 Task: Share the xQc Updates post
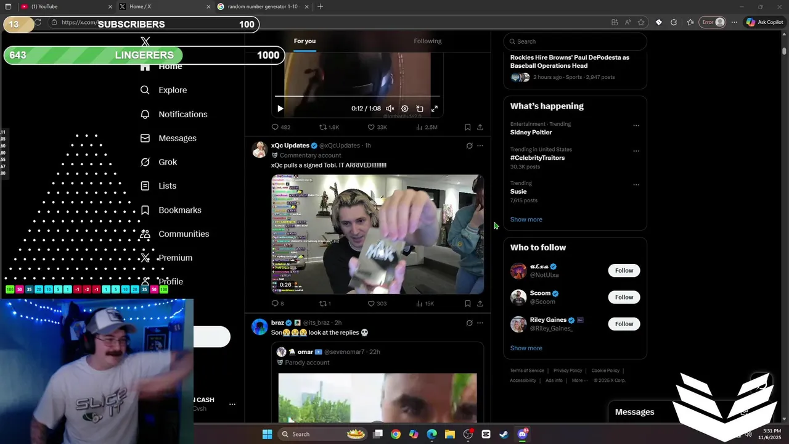[480, 303]
